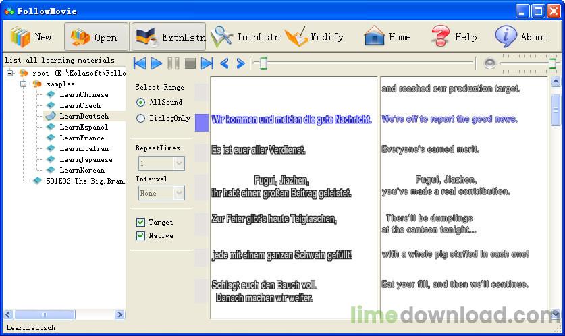Select LearnCzech in the materials tree
Image resolution: width=565 pixels, height=336 pixels.
80,105
